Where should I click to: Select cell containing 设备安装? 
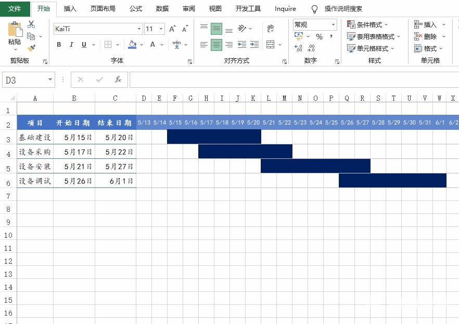click(35, 167)
